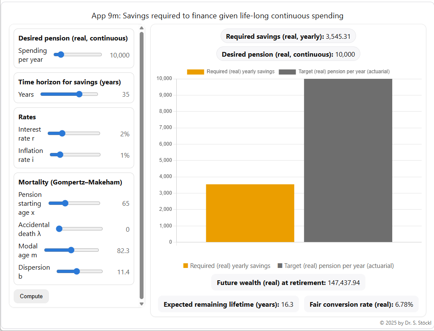Click the Time horizon Years slider handle
The image size is (434, 331).
80,94
